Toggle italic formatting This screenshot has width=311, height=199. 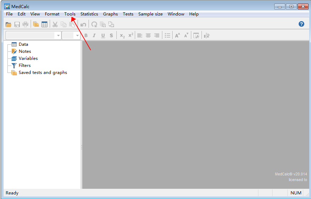pyautogui.click(x=94, y=36)
